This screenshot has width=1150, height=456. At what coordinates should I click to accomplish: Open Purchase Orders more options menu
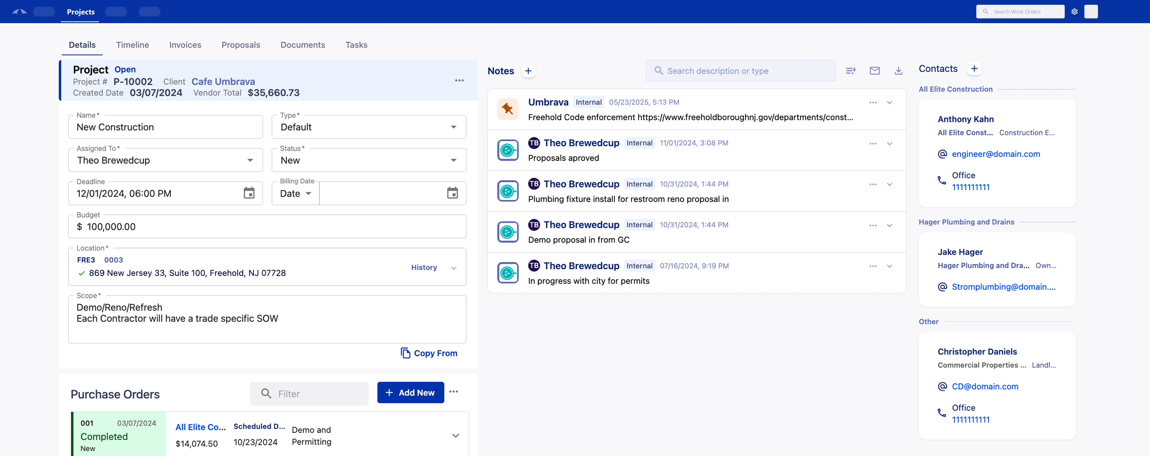[454, 391]
